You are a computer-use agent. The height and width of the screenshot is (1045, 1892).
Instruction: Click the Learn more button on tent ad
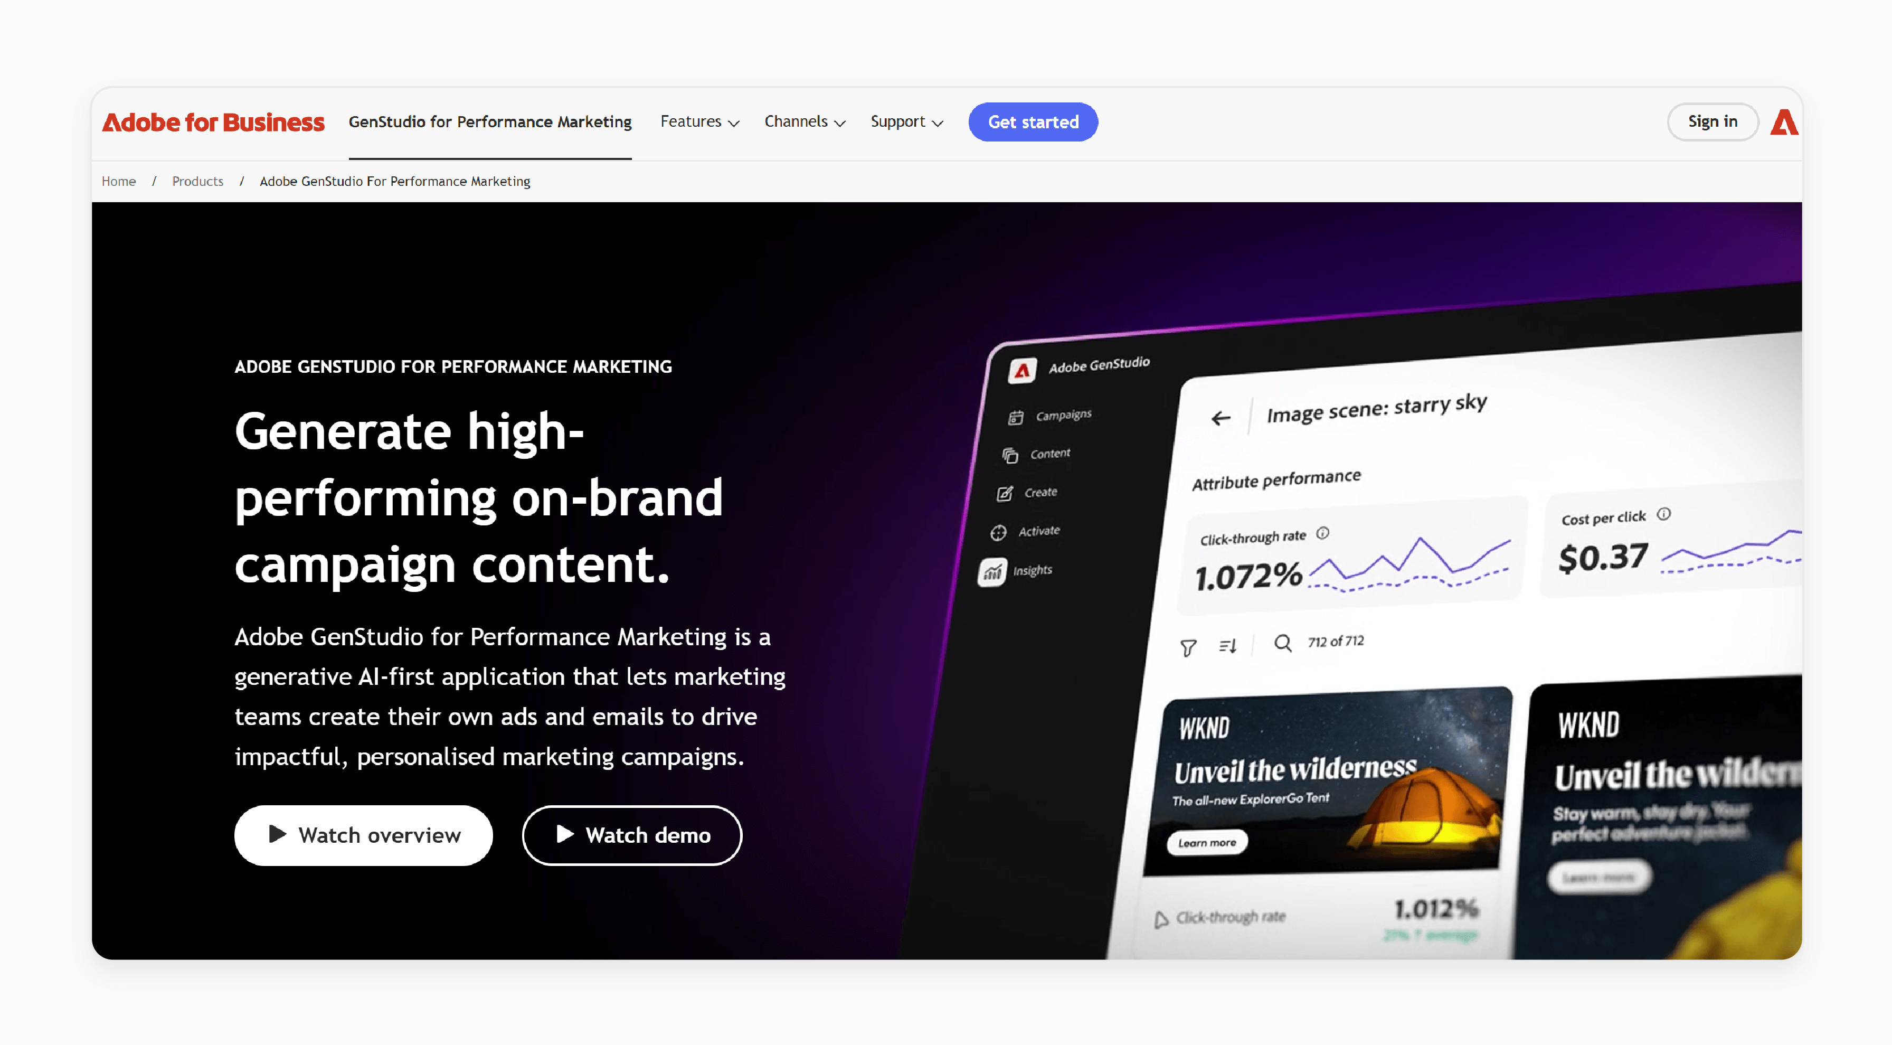tap(1207, 842)
